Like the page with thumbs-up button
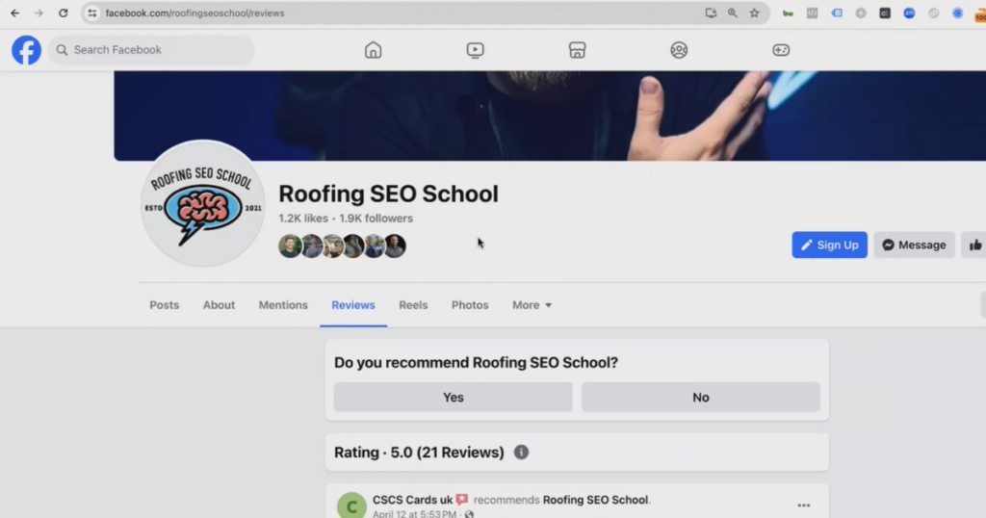986x518 pixels. tap(974, 246)
